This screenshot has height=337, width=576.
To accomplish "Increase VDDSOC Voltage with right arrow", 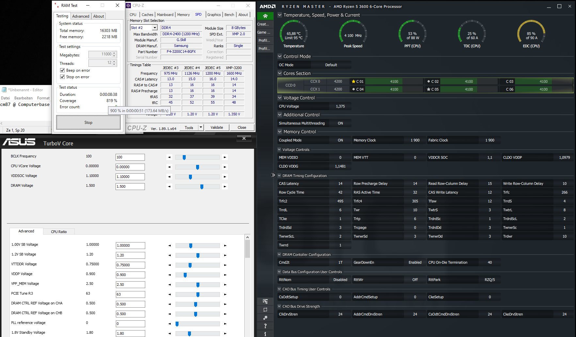I will (x=225, y=177).
